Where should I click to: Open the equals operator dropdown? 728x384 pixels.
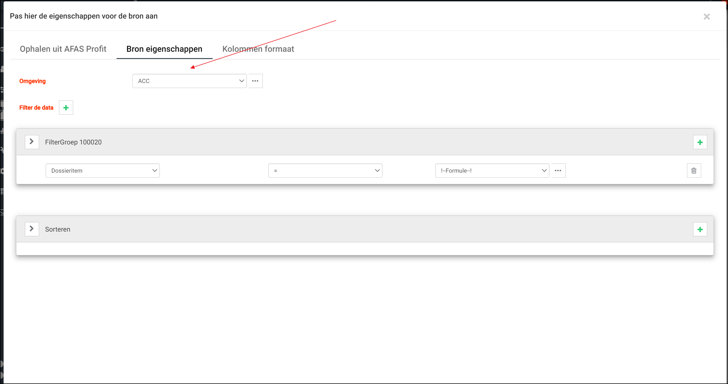[x=325, y=170]
